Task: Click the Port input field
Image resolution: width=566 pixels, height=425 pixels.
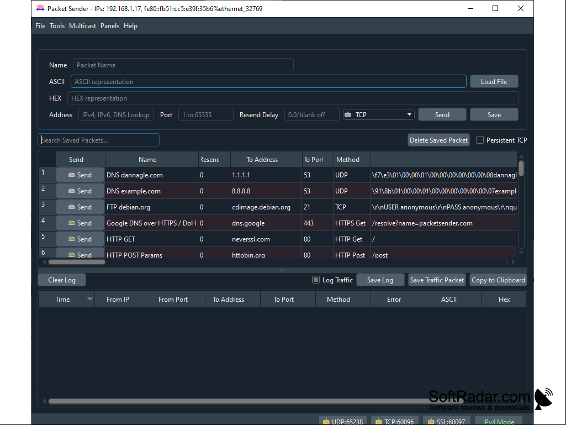Action: [x=206, y=114]
